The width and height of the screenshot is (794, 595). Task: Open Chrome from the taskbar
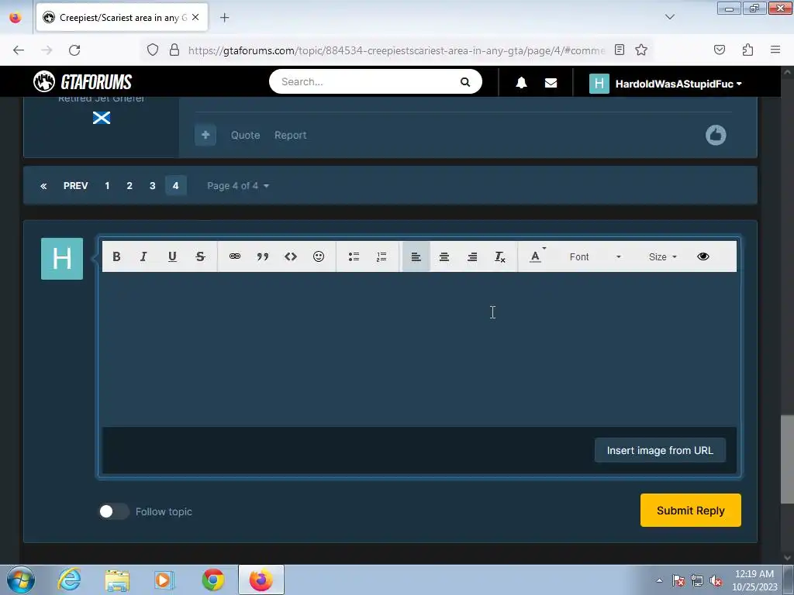pyautogui.click(x=213, y=580)
